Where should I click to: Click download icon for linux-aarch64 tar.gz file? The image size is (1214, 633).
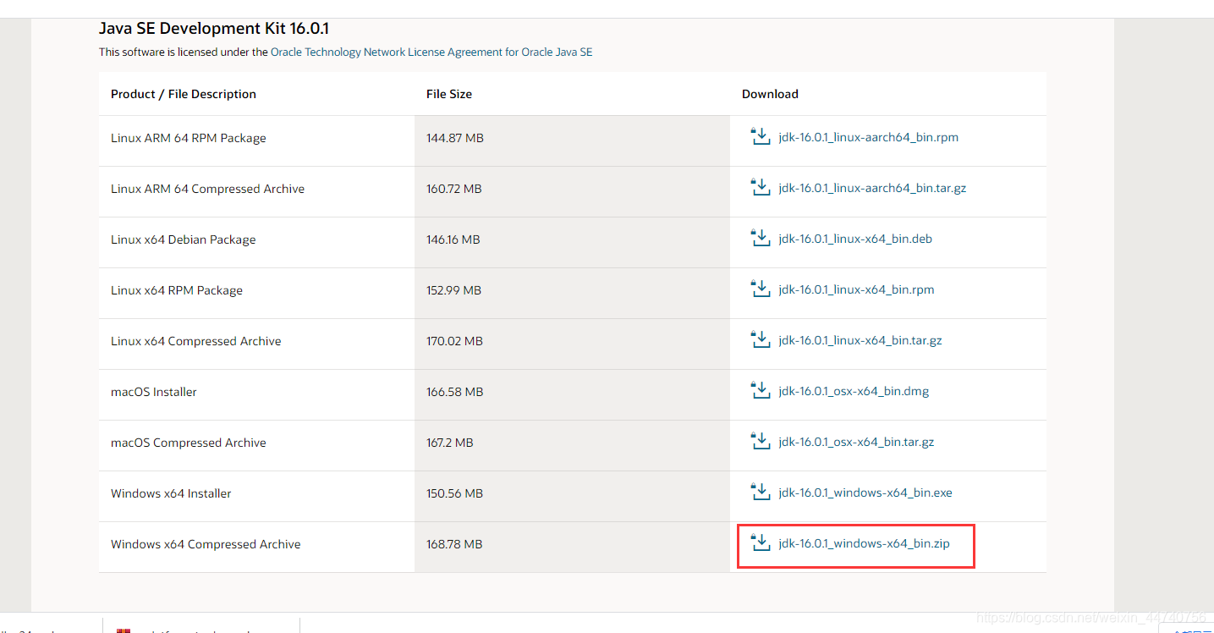click(x=761, y=187)
